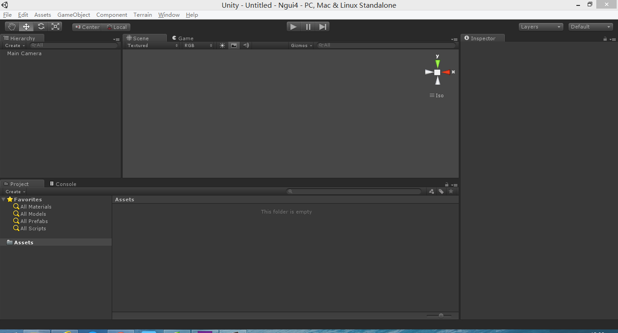The height and width of the screenshot is (333, 618).
Task: Open the Gizmos dropdown in Scene view
Action: click(x=301, y=45)
